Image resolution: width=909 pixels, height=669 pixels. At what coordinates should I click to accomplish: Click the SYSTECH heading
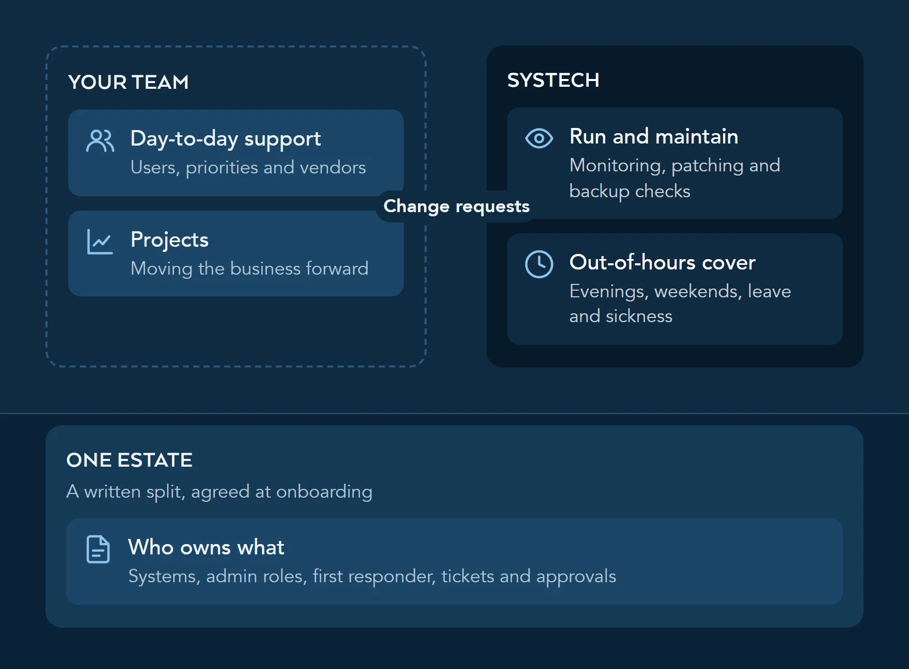tap(553, 80)
